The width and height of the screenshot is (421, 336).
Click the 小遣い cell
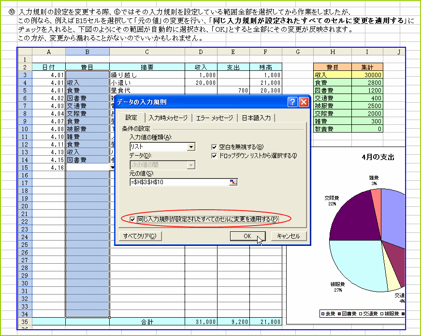tap(147, 83)
